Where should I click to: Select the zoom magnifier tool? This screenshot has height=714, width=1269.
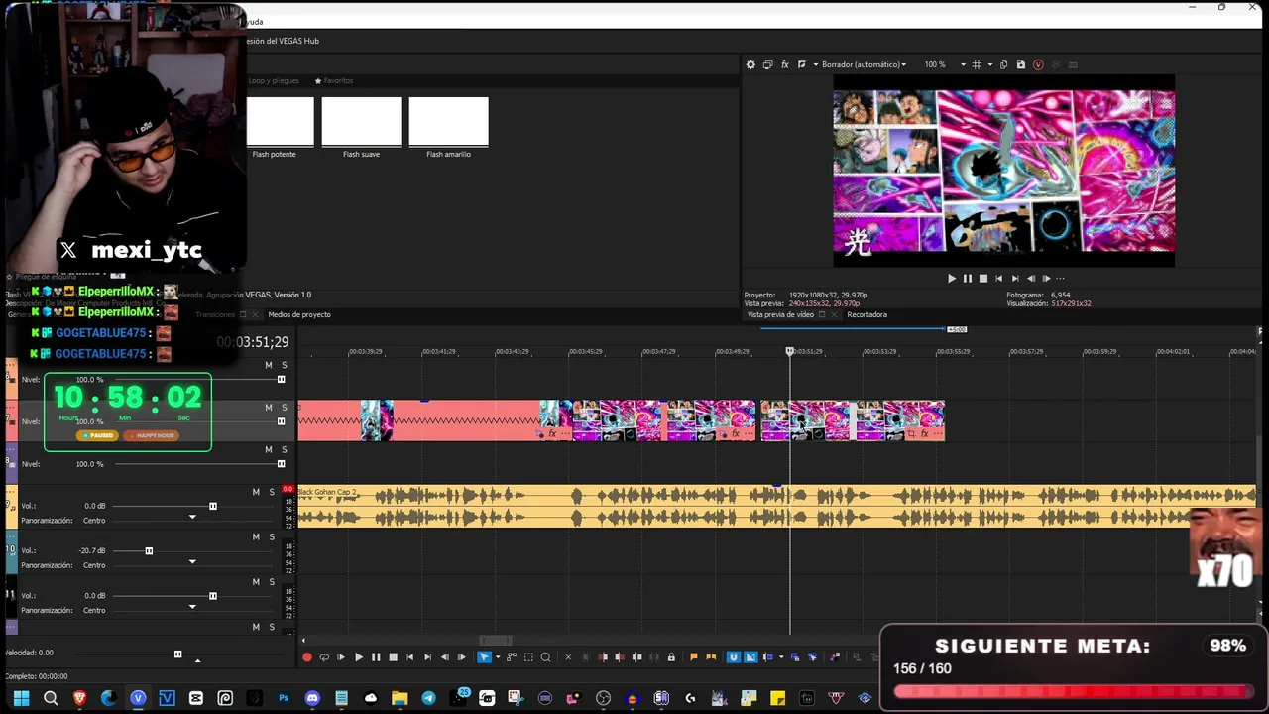pyautogui.click(x=545, y=656)
